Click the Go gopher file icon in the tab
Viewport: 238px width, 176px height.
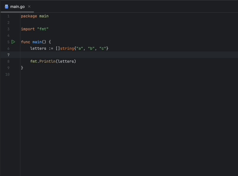click(6, 6)
